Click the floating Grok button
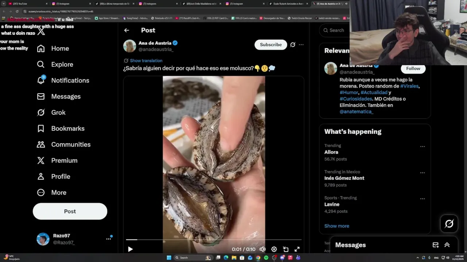The image size is (467, 262). [449, 223]
